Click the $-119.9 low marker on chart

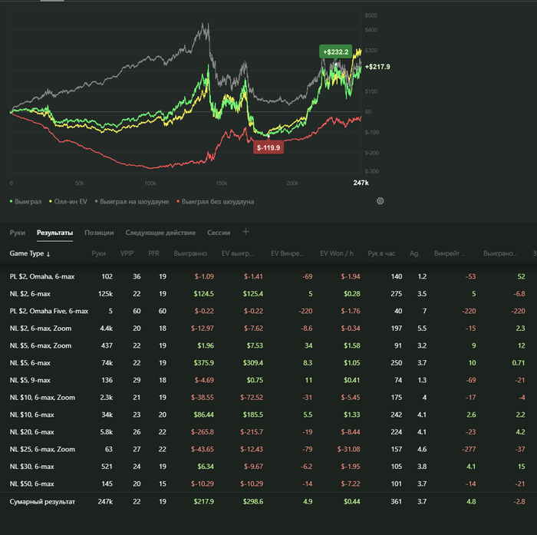[268, 147]
